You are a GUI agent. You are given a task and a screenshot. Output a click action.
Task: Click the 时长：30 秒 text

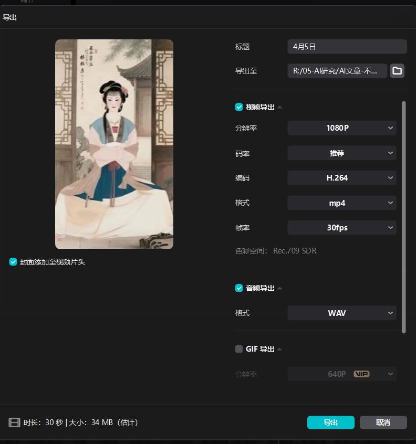[44, 422]
